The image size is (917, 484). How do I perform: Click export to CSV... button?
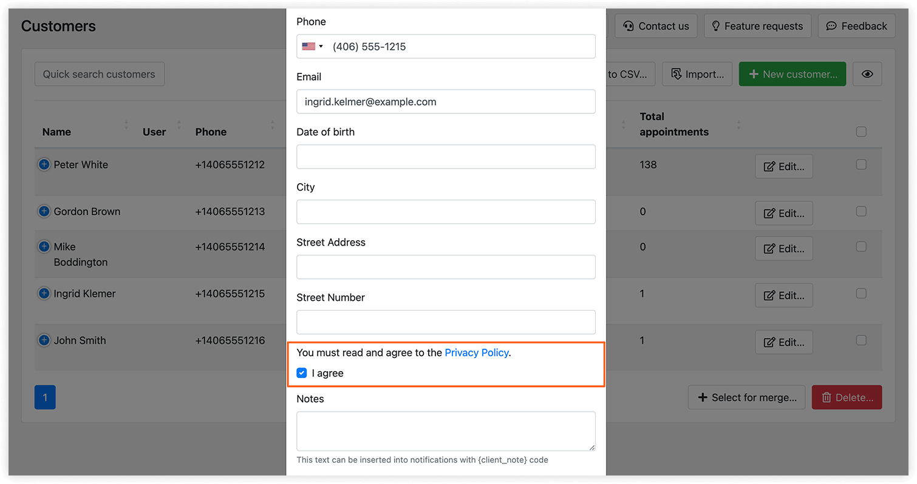(630, 74)
